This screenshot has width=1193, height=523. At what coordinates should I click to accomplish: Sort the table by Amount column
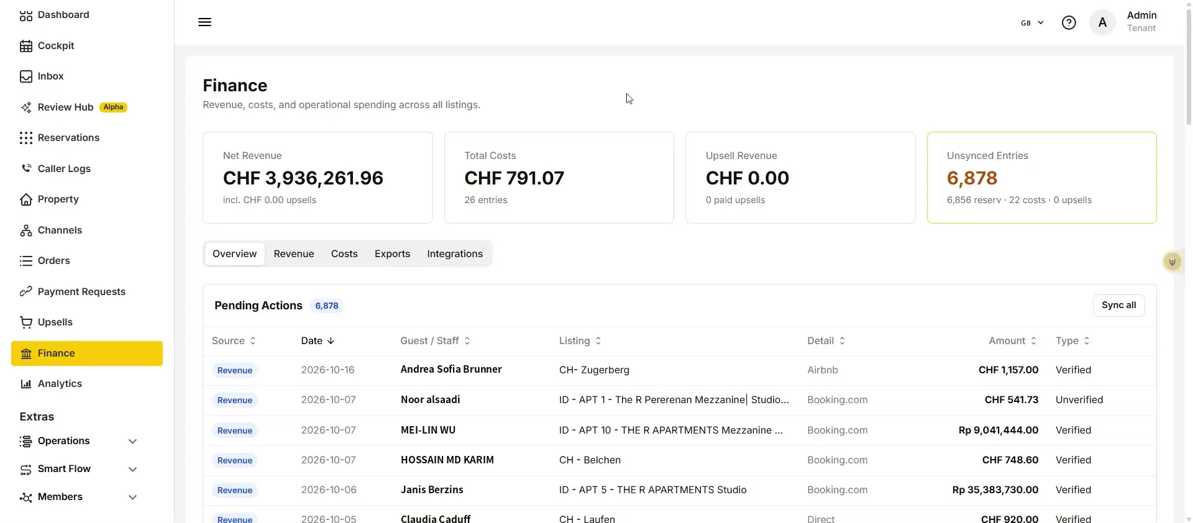point(1013,341)
